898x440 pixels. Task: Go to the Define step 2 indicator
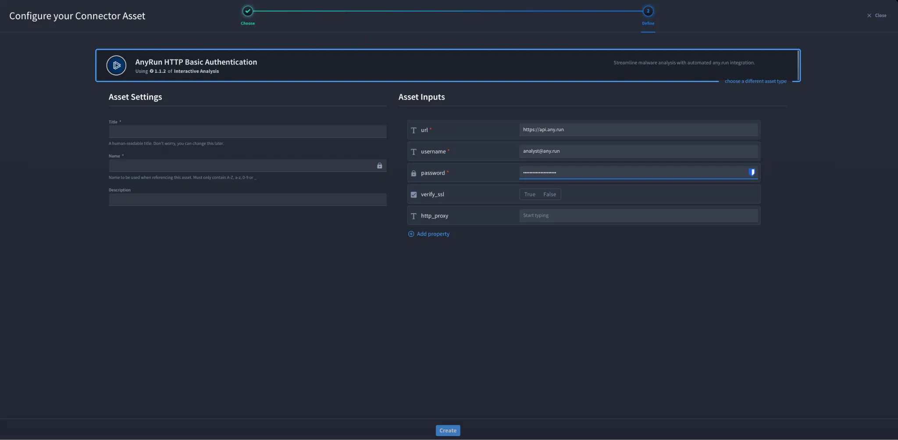pos(648,11)
